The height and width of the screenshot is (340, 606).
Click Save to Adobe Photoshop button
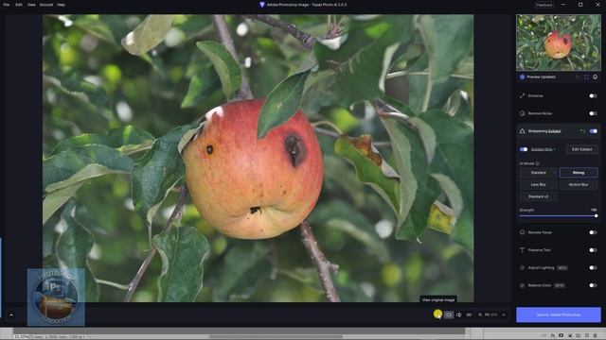coord(559,314)
